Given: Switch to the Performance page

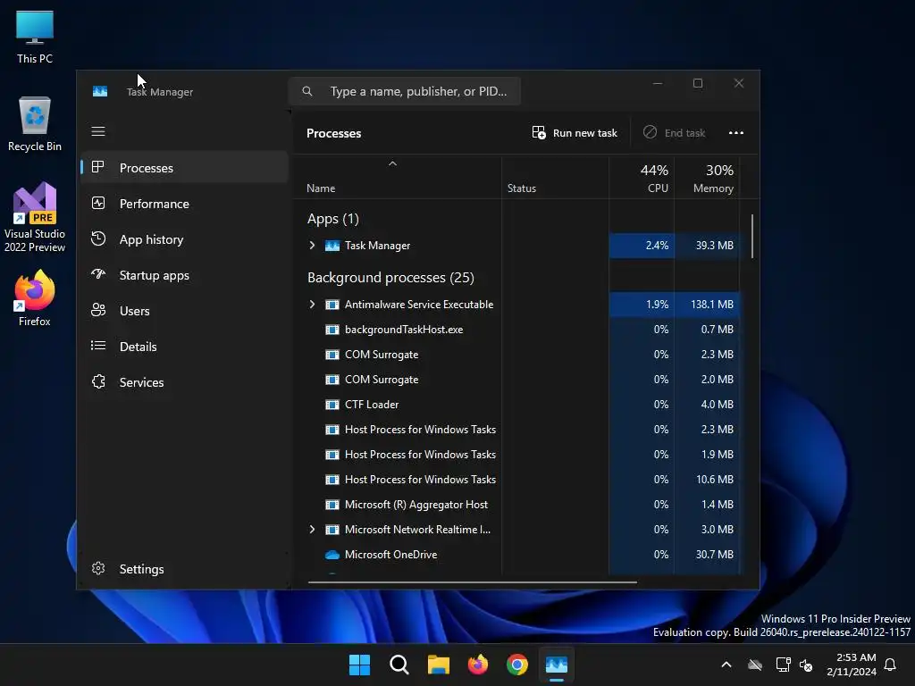Looking at the screenshot, I should pyautogui.click(x=184, y=203).
